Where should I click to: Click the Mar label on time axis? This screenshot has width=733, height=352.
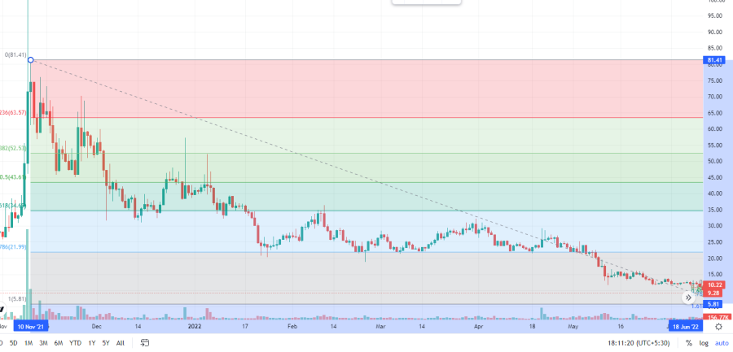tap(381, 326)
